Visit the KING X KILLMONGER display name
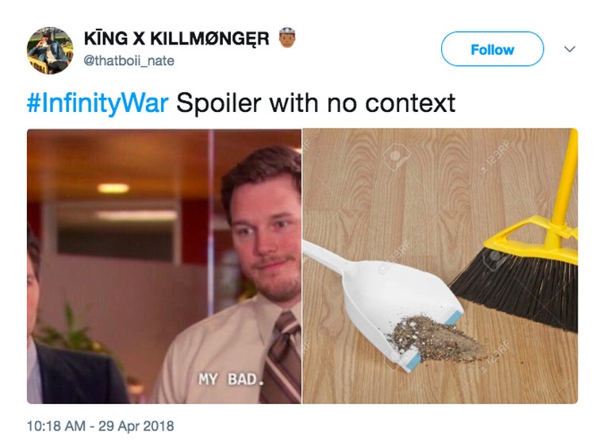Screen dimensions: 595x447 tap(176, 38)
